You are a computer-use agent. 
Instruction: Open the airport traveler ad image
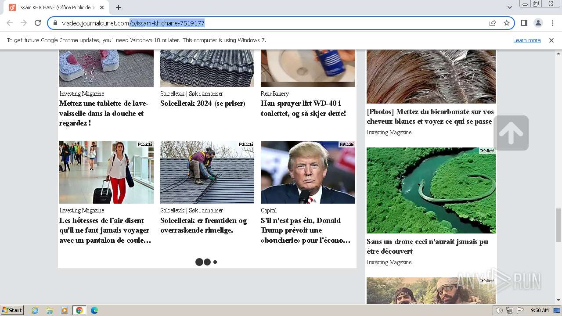point(106,172)
